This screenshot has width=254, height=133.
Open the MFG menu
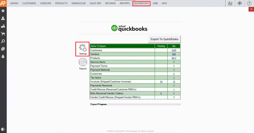[164, 3]
